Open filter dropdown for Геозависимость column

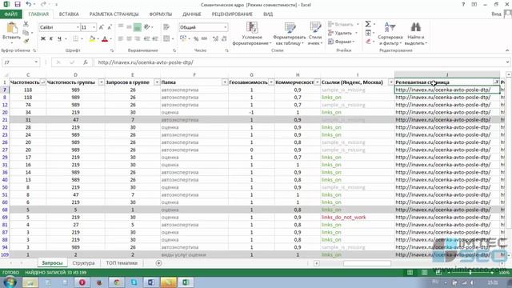point(270,82)
